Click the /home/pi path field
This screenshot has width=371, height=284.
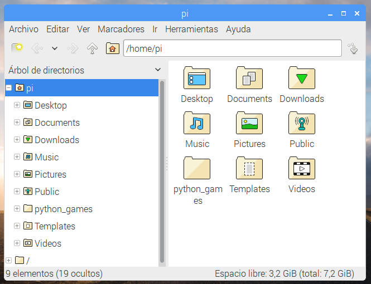point(233,48)
